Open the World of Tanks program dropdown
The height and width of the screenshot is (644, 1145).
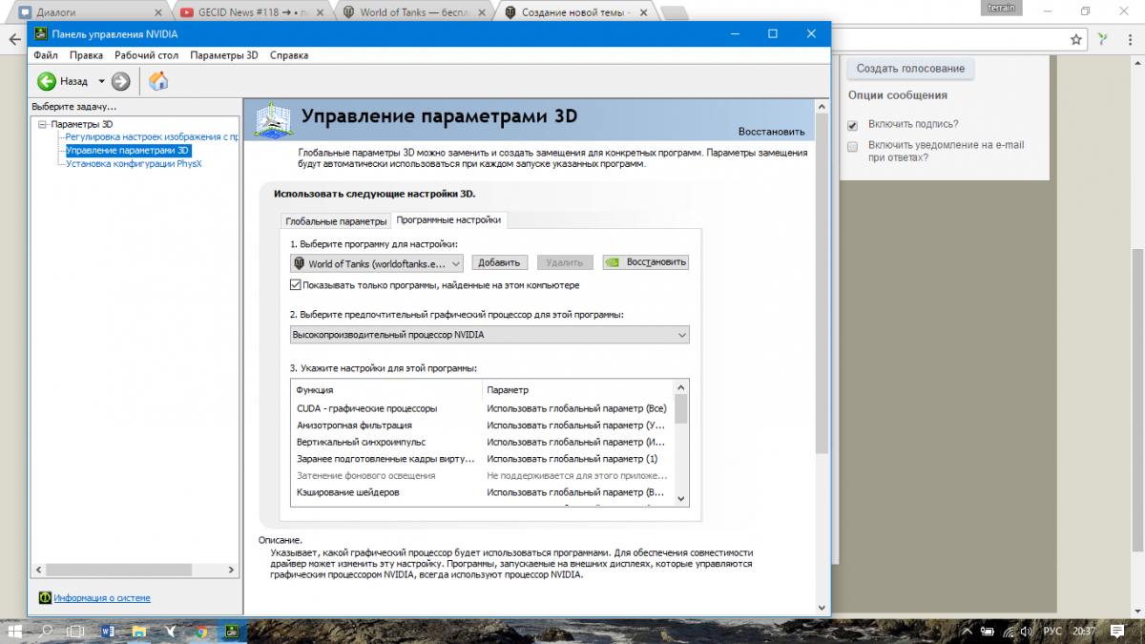pyautogui.click(x=377, y=263)
